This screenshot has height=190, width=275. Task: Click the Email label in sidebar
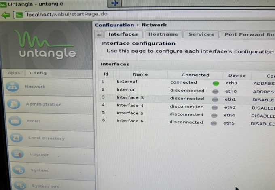pos(34,121)
